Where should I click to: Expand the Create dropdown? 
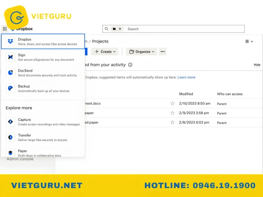coord(105,52)
